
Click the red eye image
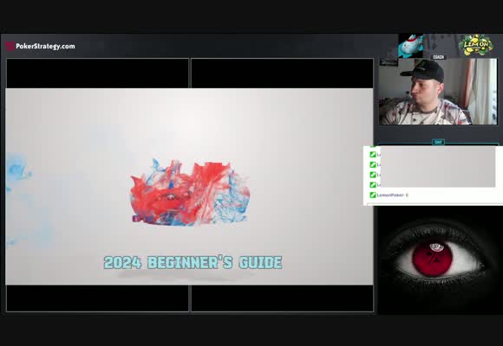point(438,260)
